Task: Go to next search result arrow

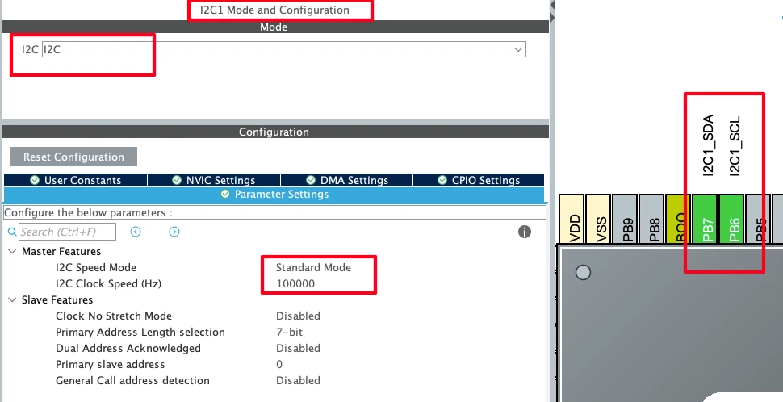Action: click(x=174, y=232)
